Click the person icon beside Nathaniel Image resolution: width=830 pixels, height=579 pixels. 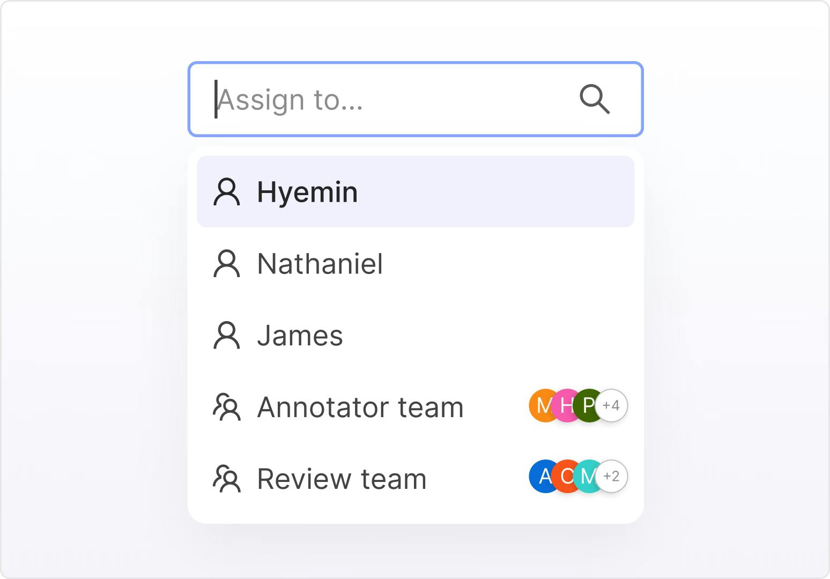(227, 264)
